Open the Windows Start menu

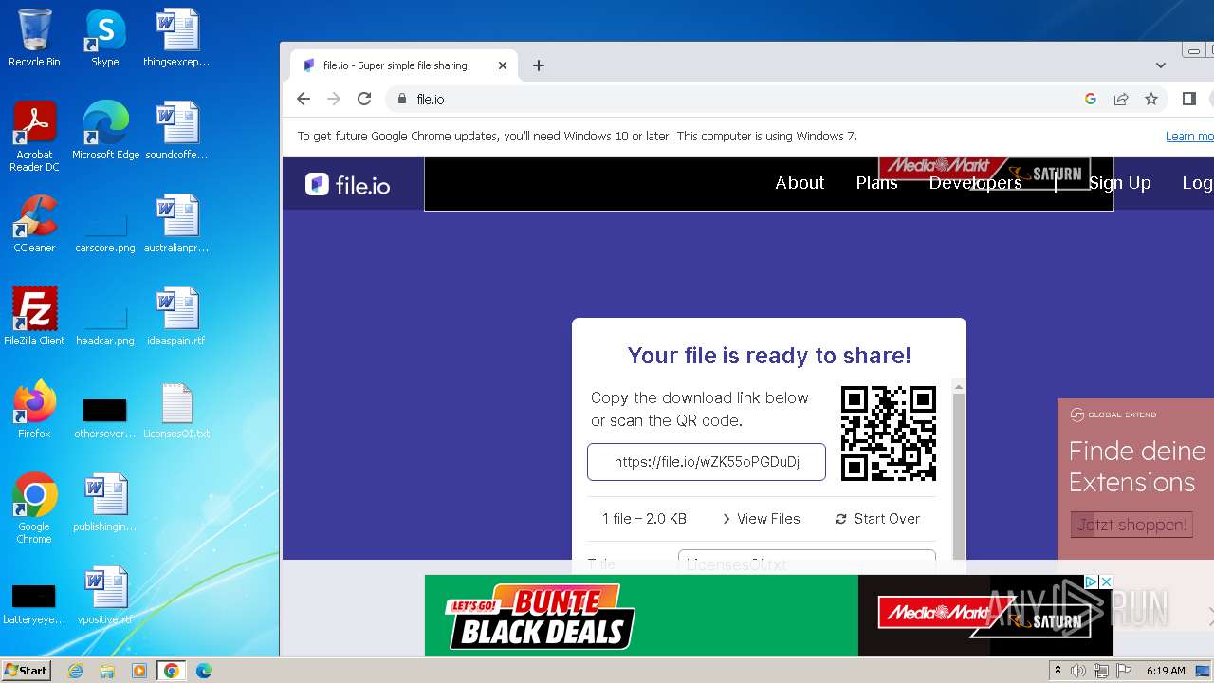pyautogui.click(x=26, y=671)
